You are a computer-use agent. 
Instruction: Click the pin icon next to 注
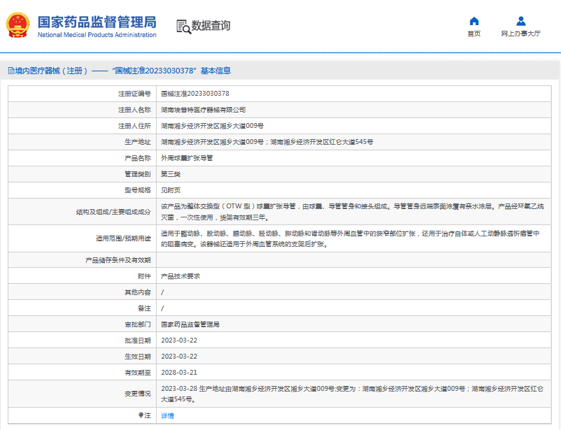point(141,415)
